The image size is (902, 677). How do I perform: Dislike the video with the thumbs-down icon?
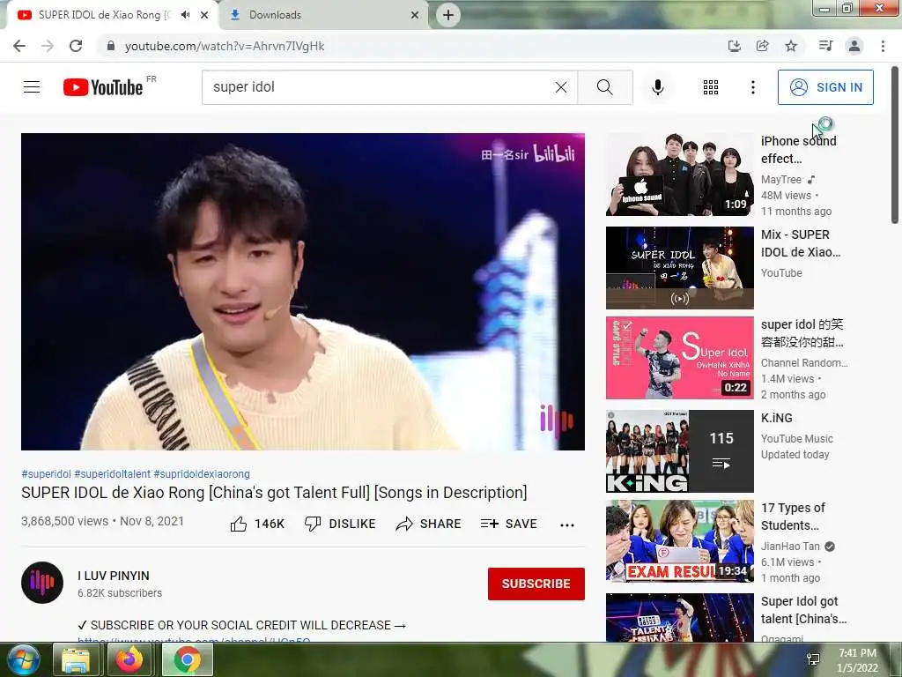(313, 524)
